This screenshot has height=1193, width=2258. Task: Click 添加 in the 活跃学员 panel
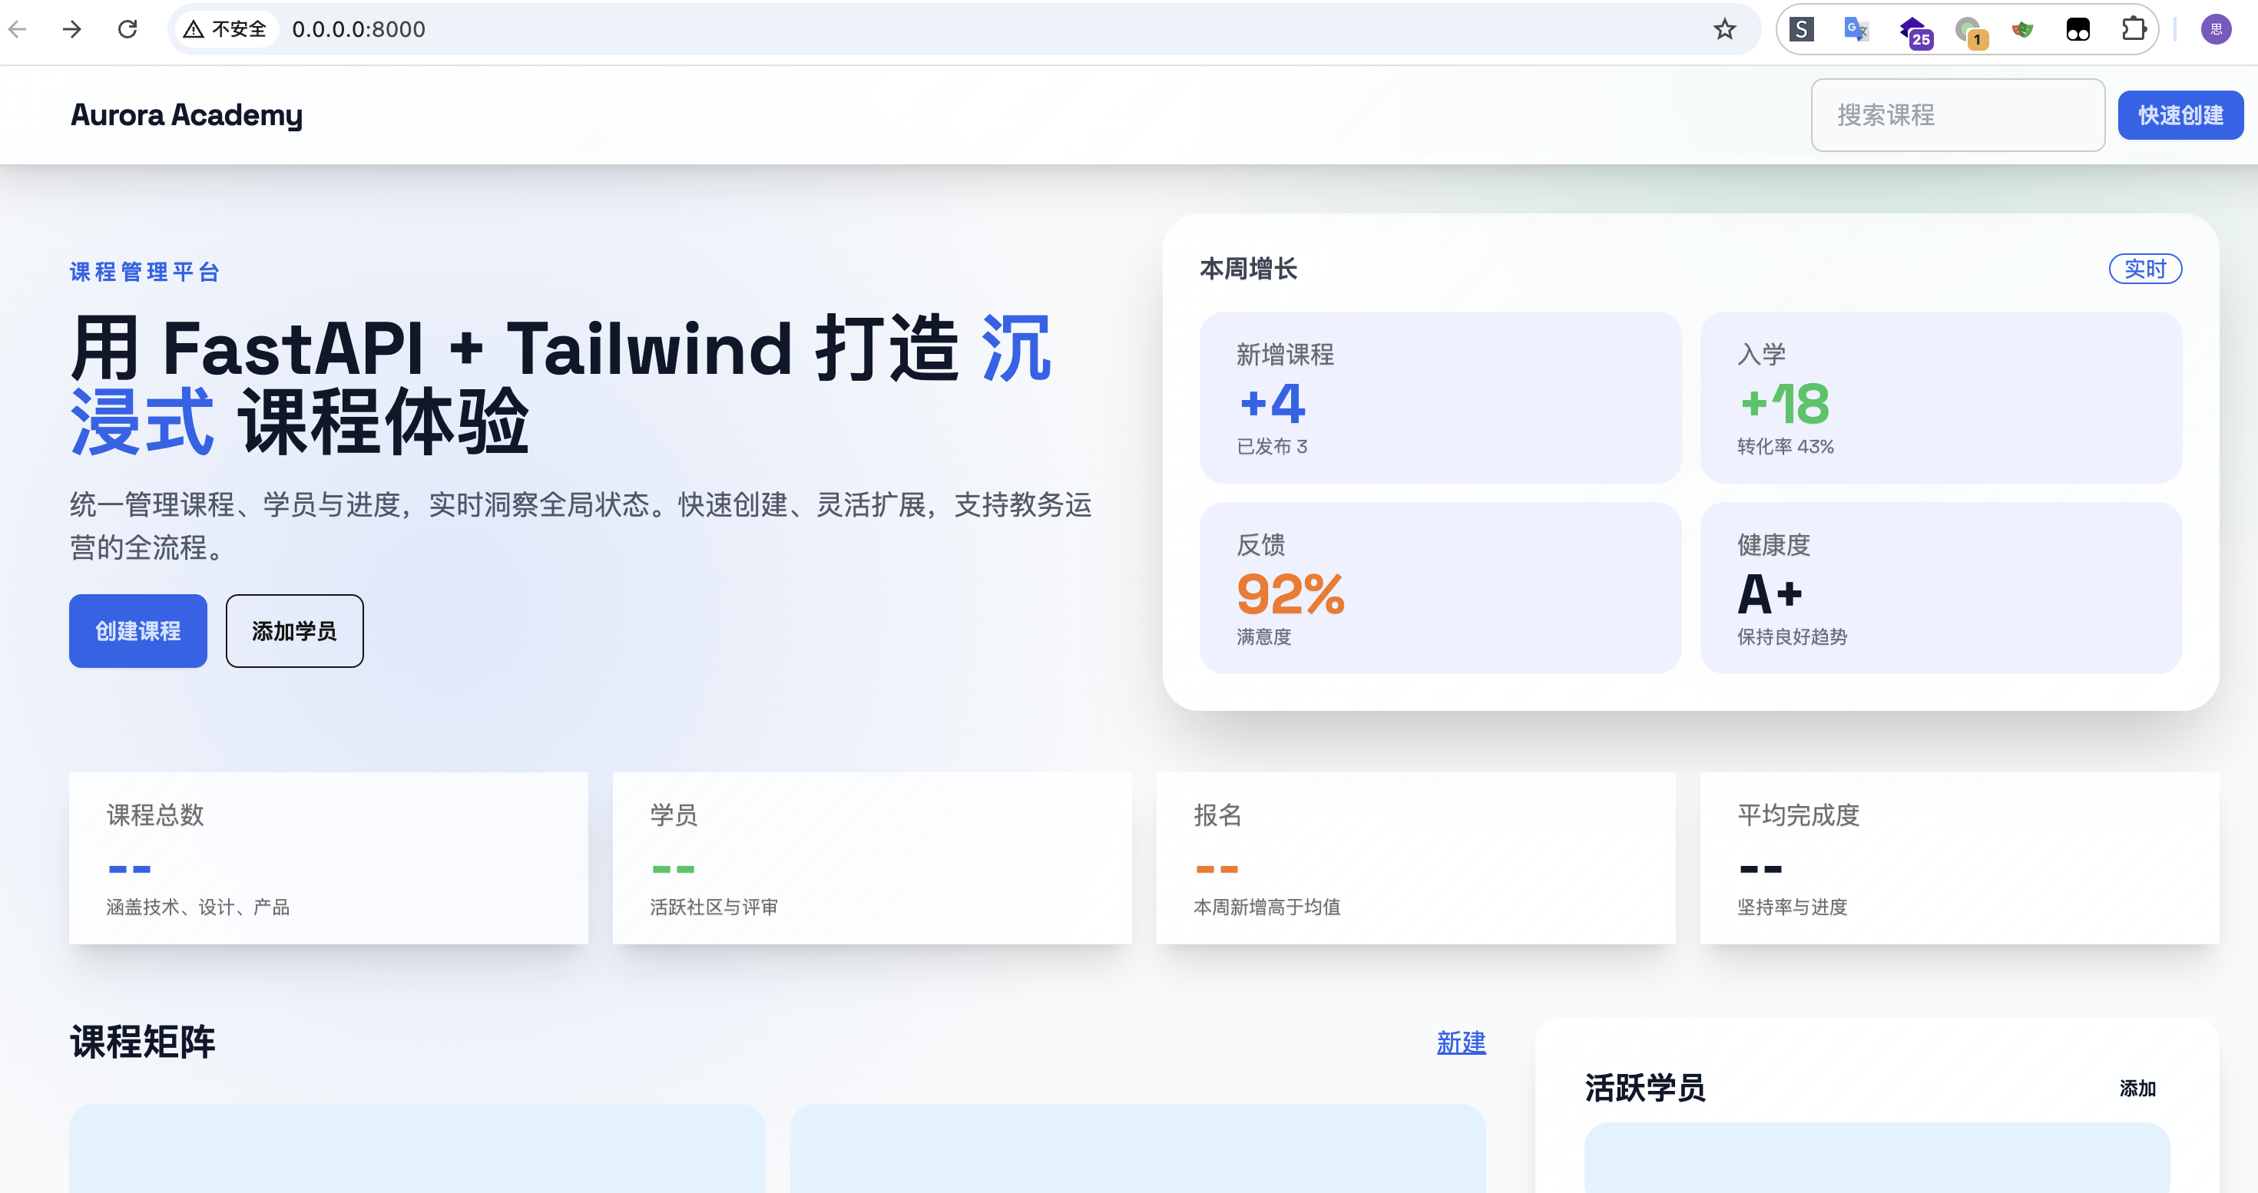coord(2137,1088)
